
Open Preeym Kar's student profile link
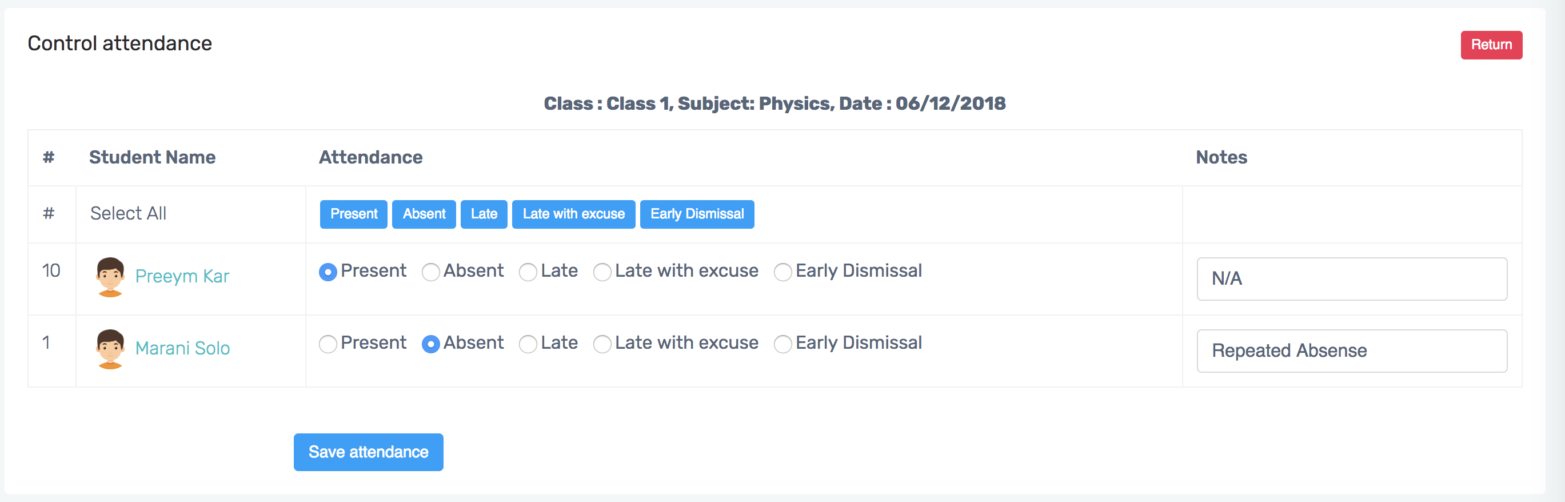click(x=182, y=277)
